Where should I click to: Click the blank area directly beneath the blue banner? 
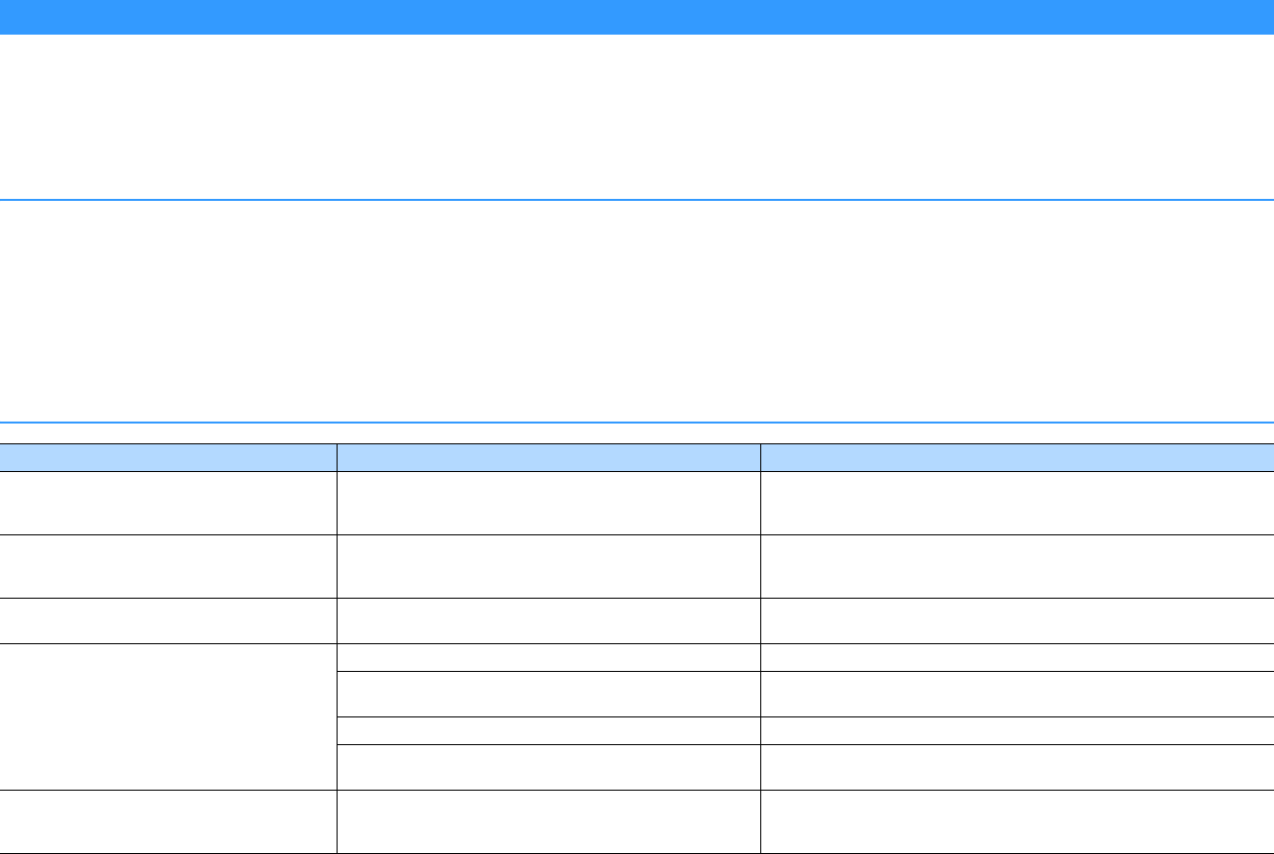(x=637, y=117)
